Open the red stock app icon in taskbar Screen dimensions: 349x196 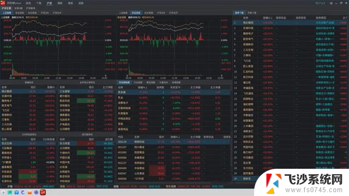(43, 192)
